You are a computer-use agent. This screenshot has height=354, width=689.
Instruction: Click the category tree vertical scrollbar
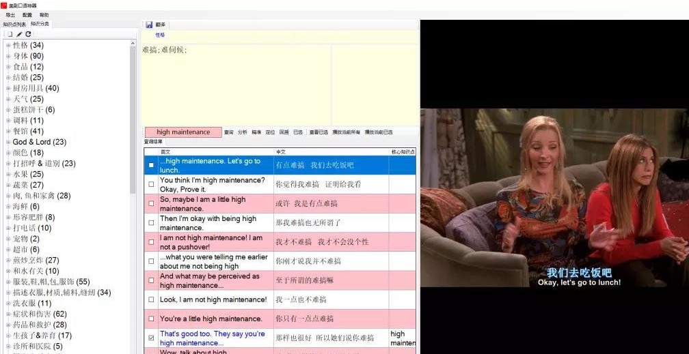pos(133,195)
